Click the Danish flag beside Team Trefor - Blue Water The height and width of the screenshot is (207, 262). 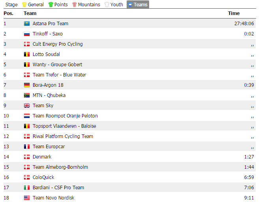[x=27, y=75]
